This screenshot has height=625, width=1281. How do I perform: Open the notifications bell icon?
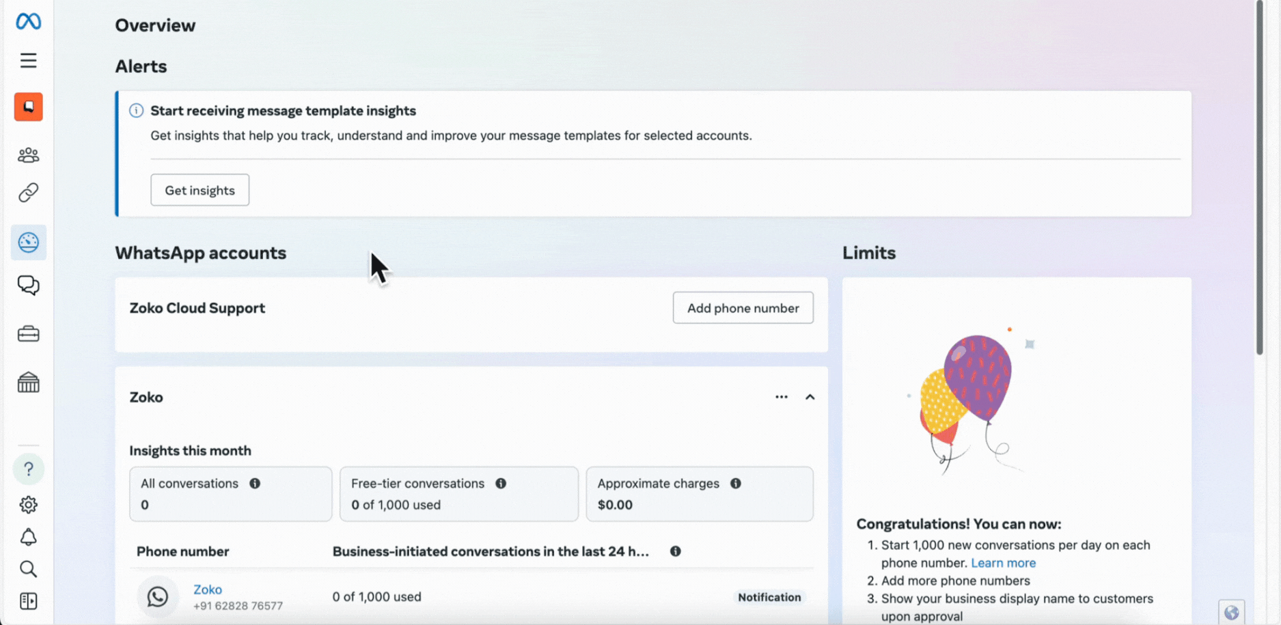[x=28, y=538]
